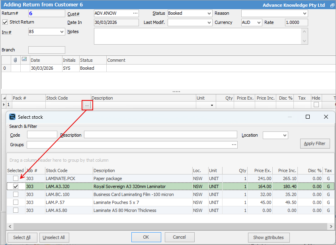Click the Select stock dialog icon
The image size is (336, 245).
tap(12, 117)
